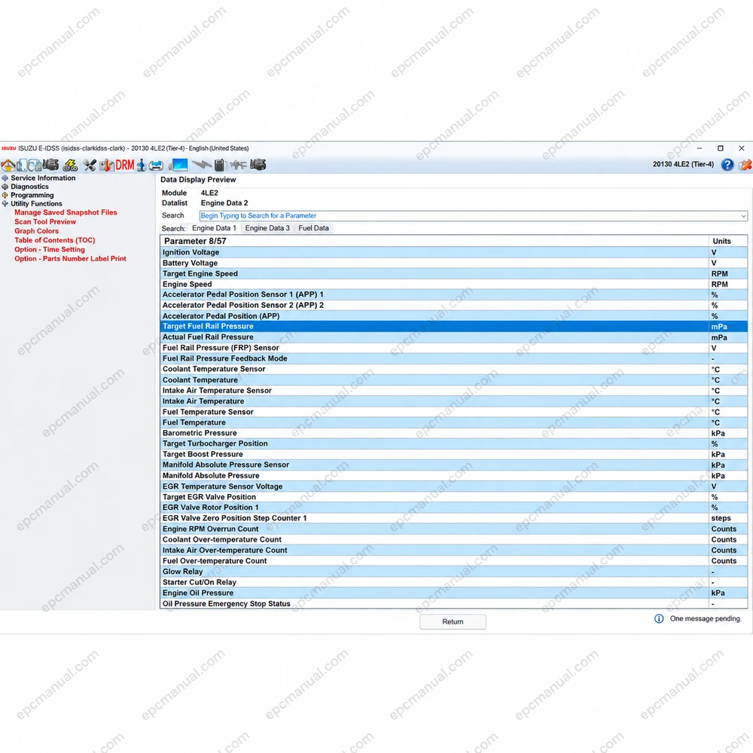Screen dimensions: 753x753
Task: Open the red DRM toolbar icon
Action: 125,165
